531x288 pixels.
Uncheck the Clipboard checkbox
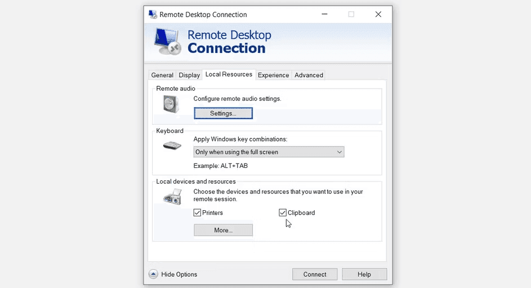pyautogui.click(x=283, y=212)
